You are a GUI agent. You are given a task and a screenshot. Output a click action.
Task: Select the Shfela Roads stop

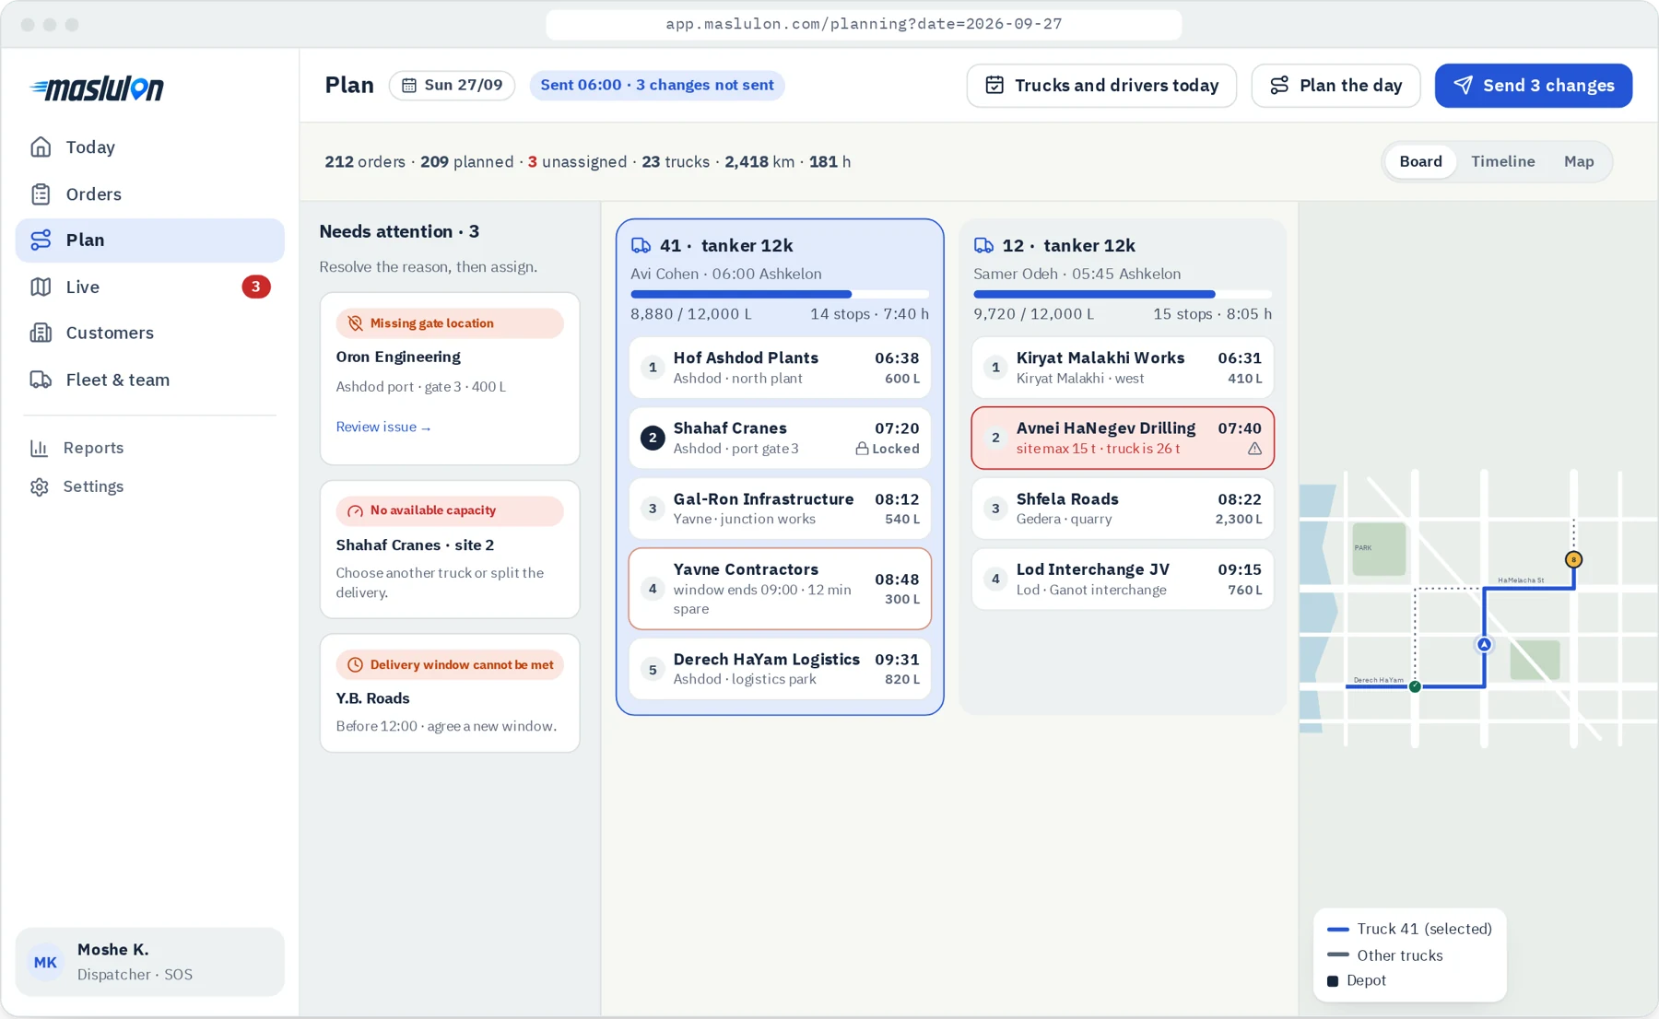tap(1123, 509)
